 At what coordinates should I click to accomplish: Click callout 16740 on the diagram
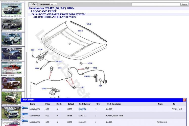[x=89, y=24]
